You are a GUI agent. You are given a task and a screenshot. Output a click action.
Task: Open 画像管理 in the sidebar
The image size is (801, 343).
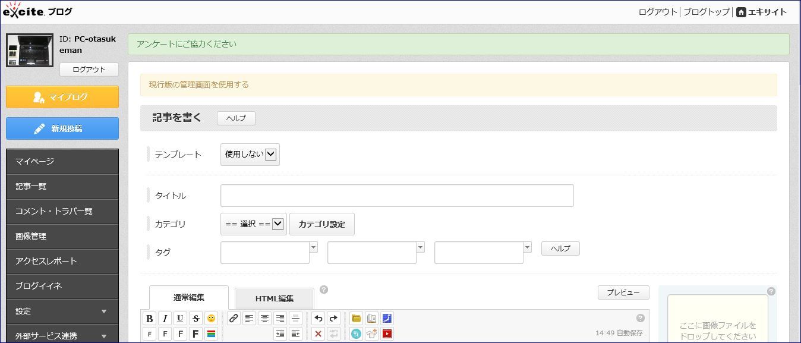coord(62,236)
